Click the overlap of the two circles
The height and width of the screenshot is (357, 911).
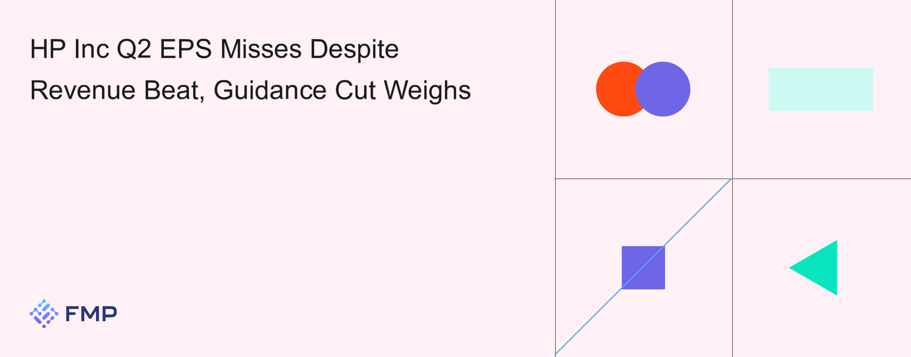click(643, 89)
